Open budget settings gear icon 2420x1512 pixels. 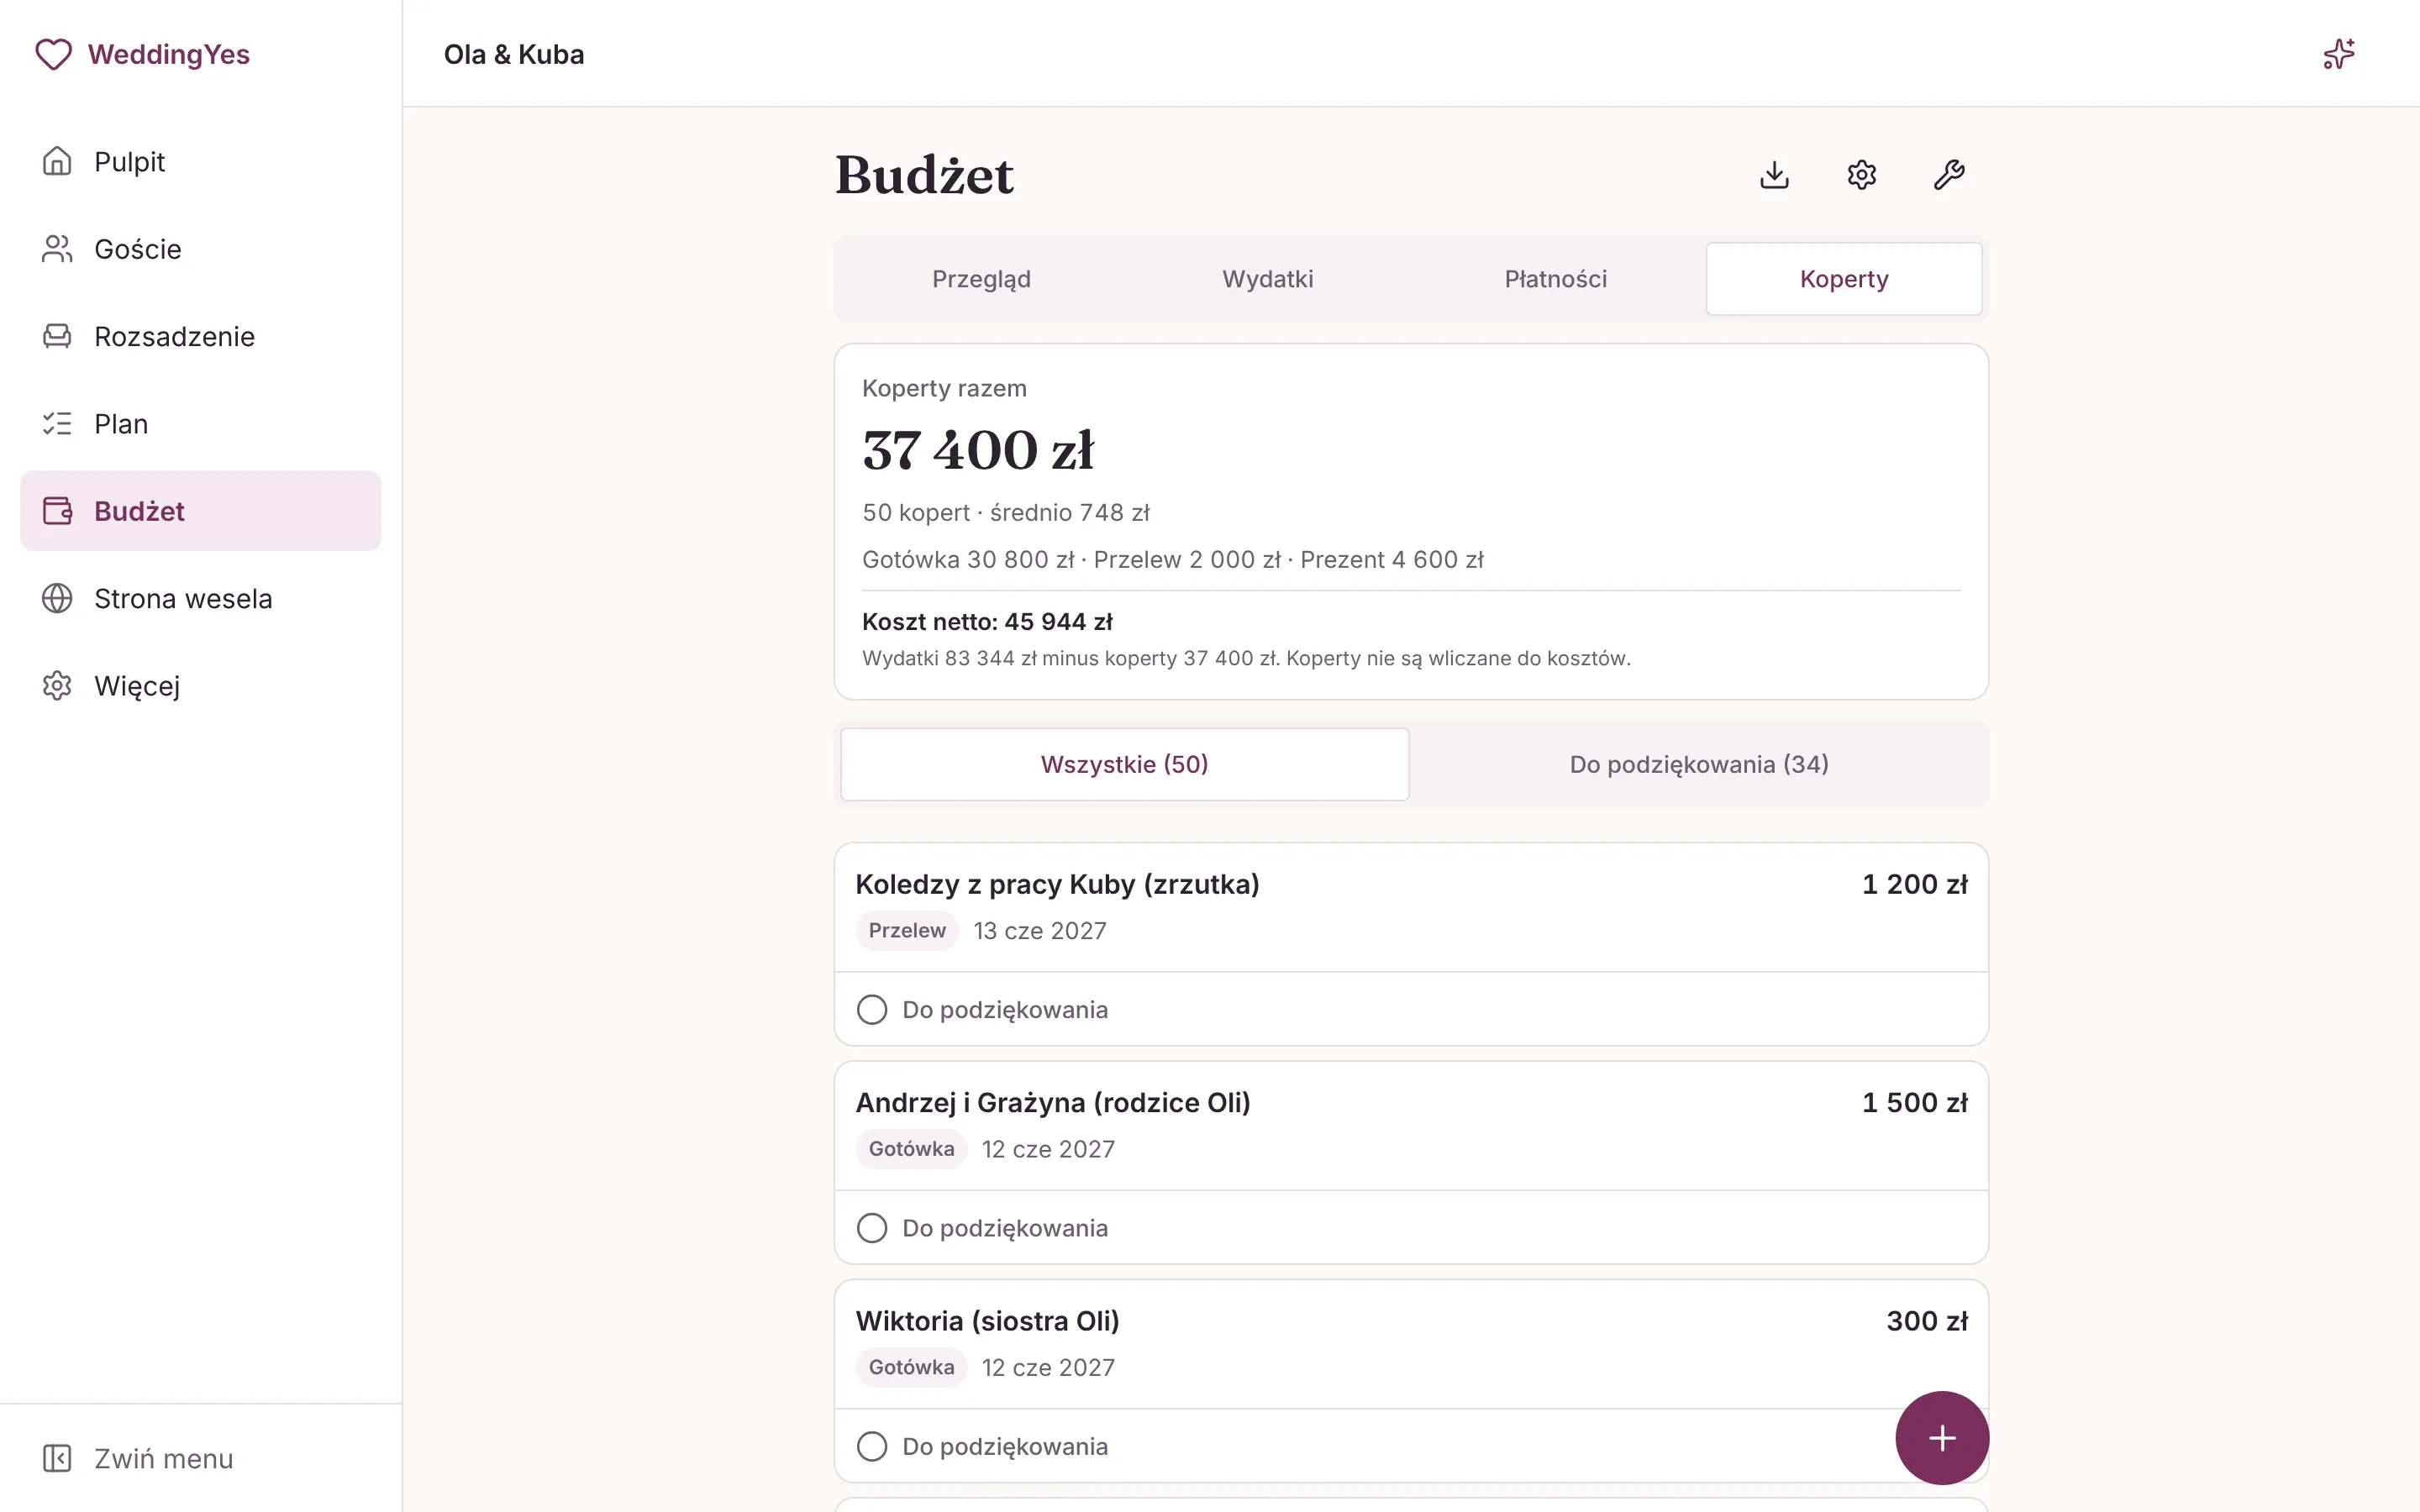click(x=1861, y=175)
